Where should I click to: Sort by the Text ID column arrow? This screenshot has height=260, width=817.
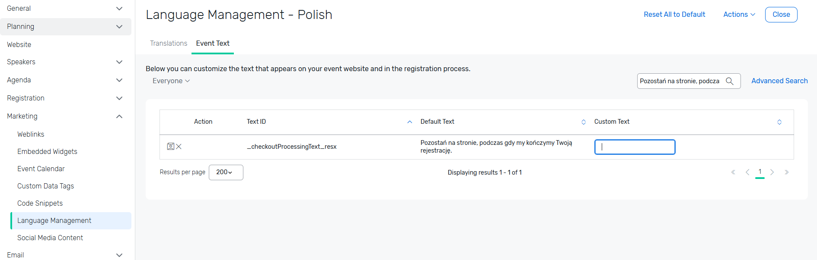pyautogui.click(x=410, y=122)
